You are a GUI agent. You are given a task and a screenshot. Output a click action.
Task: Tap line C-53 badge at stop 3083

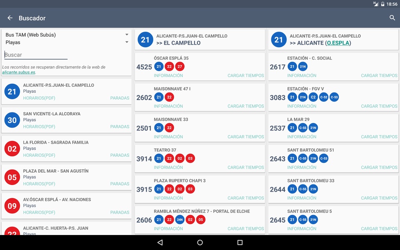(x=334, y=97)
